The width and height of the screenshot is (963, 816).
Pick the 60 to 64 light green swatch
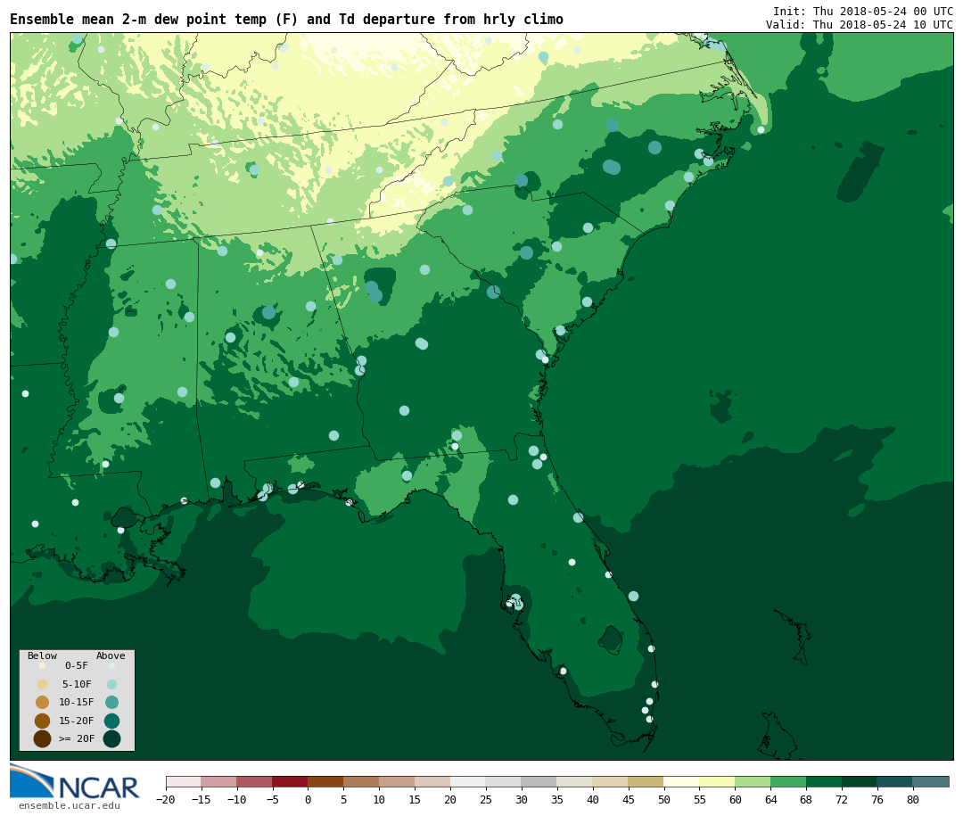coord(753,781)
